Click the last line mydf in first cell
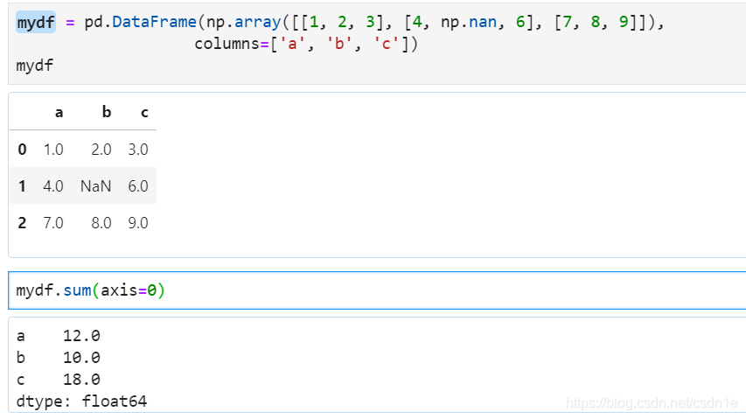746x419 pixels. (x=35, y=66)
